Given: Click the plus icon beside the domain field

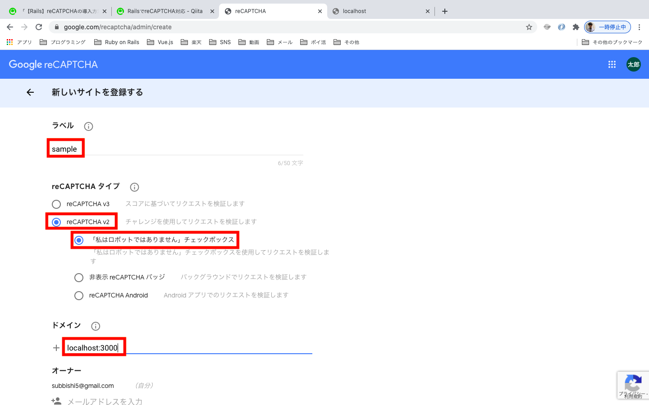Looking at the screenshot, I should pos(56,348).
